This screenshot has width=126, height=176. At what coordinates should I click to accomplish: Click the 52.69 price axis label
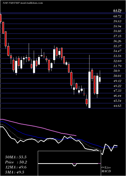coord(117,61)
